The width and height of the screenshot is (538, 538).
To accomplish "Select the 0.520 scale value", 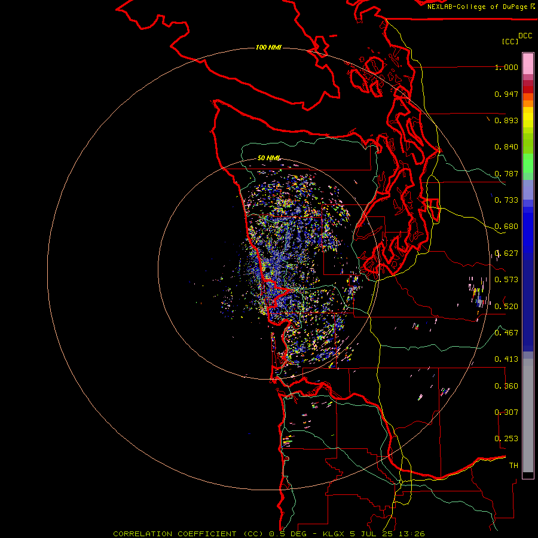I will 506,307.
